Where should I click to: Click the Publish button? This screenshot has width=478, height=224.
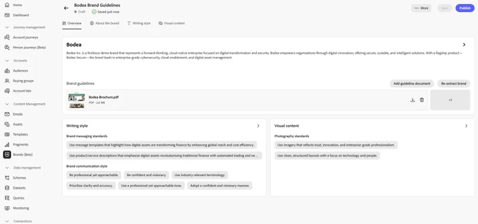(465, 8)
